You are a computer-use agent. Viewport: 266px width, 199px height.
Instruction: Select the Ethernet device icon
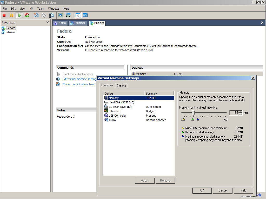click(106, 111)
